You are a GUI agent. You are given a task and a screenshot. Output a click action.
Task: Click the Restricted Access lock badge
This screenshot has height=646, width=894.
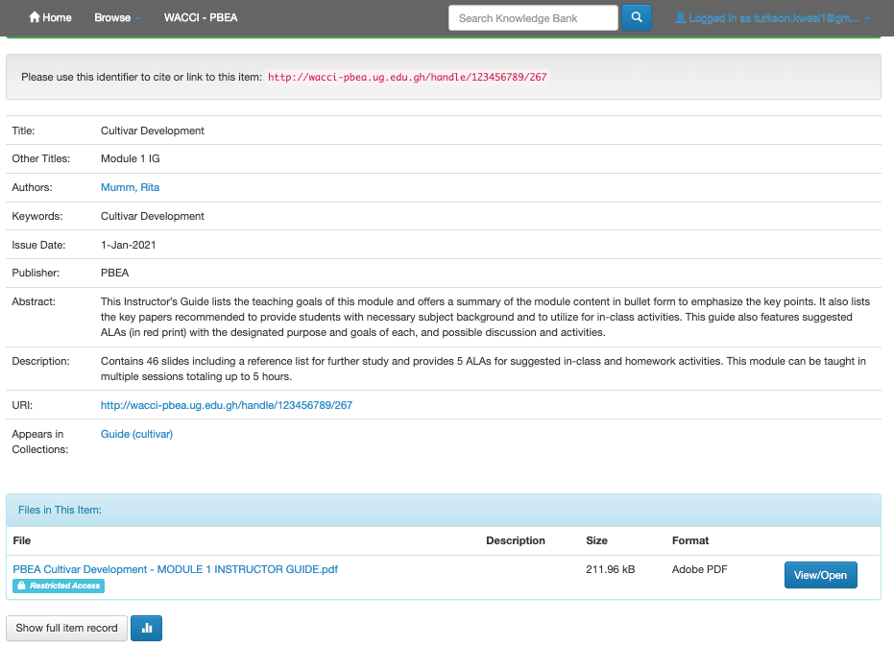click(59, 586)
